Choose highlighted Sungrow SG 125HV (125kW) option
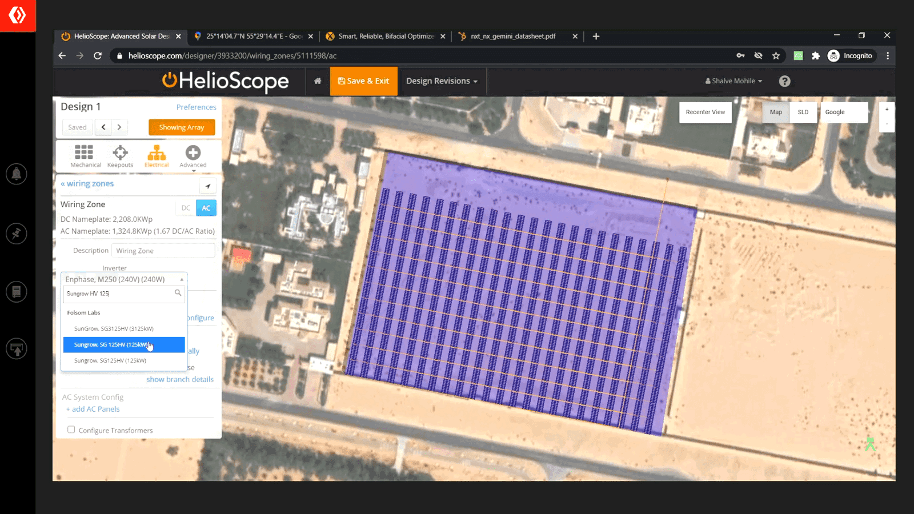 (124, 344)
